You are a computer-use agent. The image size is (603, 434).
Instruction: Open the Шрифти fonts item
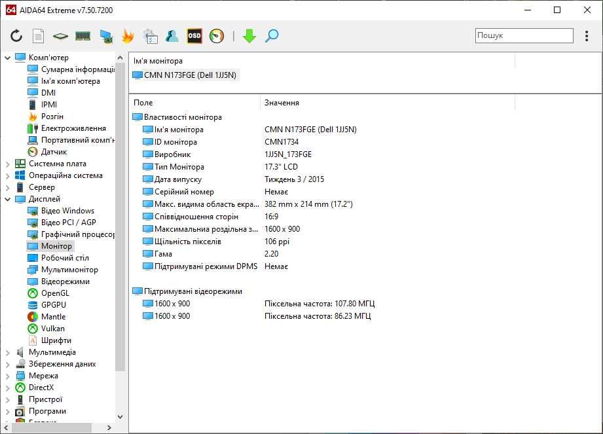click(50, 340)
